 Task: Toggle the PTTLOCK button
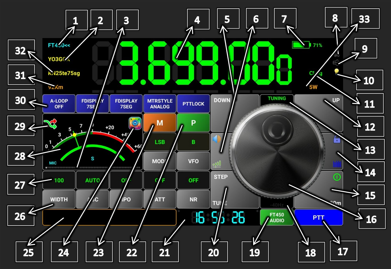tap(193, 104)
